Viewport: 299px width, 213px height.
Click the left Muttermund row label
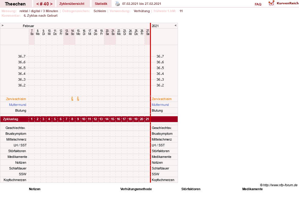click(x=18, y=105)
